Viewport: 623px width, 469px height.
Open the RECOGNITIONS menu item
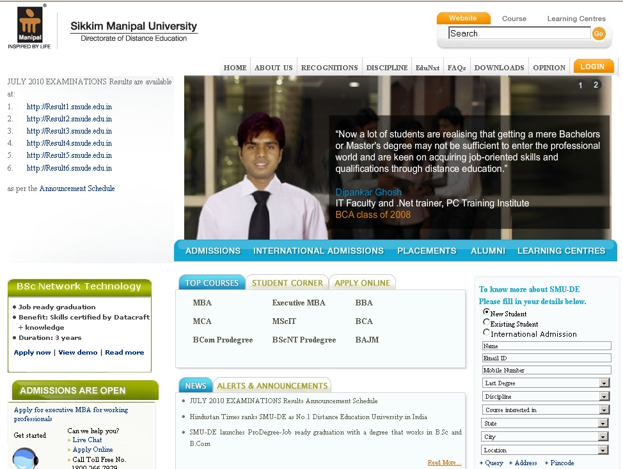(x=329, y=68)
